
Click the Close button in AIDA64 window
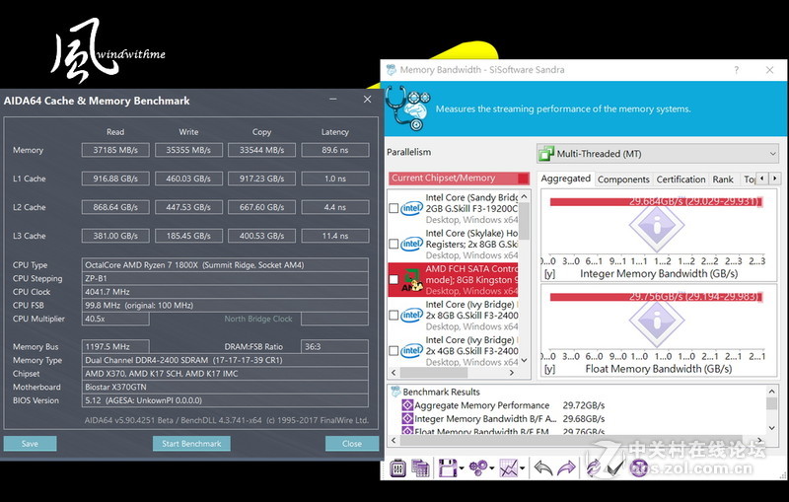tap(352, 444)
